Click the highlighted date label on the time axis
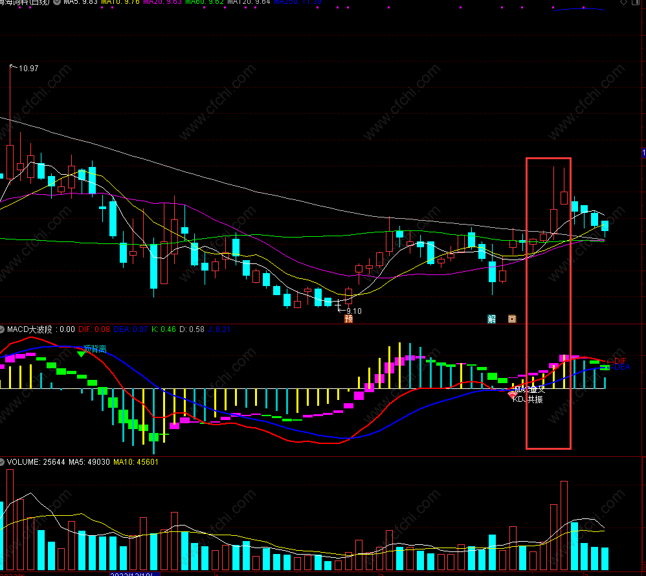This screenshot has height=576, width=646. click(x=135, y=574)
